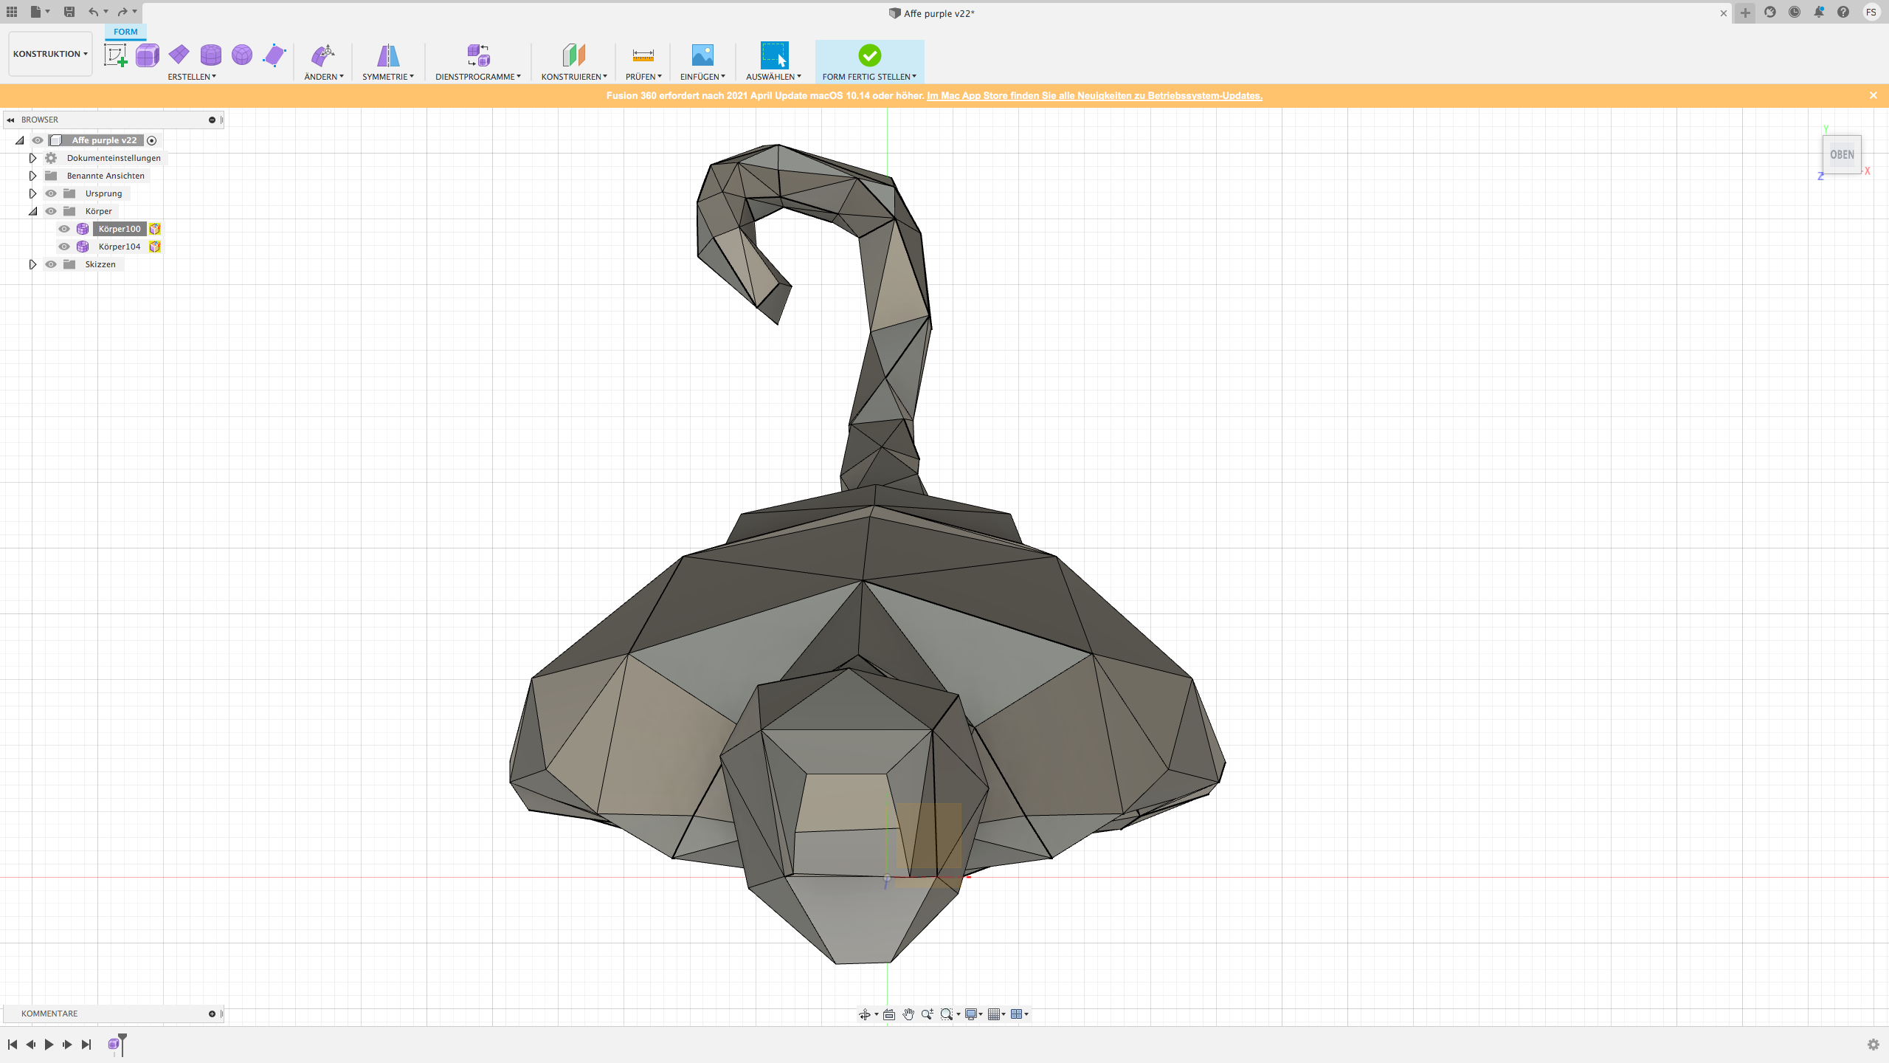Open a new design tab with plus
Image resolution: width=1889 pixels, height=1063 pixels.
(1745, 13)
